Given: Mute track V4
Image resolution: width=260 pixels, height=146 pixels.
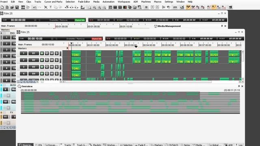Looking at the screenshot, I should click(52, 74).
